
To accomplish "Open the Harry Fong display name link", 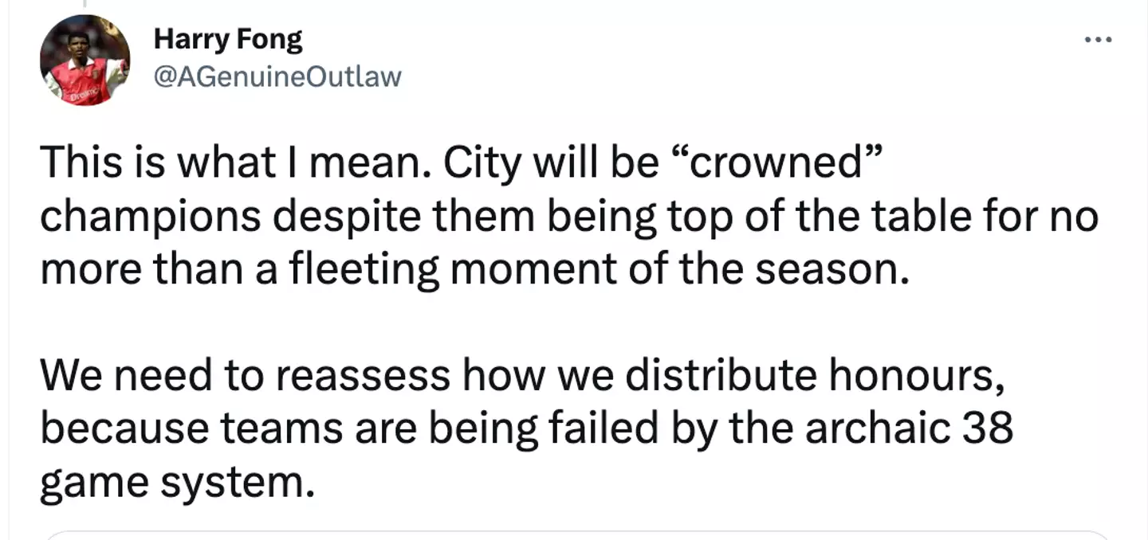I will 228,38.
